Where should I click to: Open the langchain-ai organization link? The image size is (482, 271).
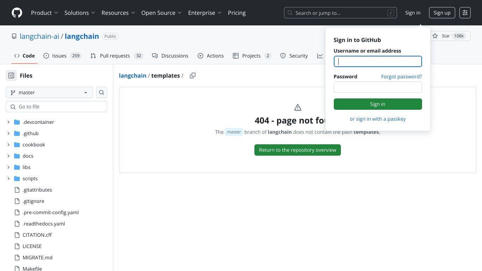40,36
